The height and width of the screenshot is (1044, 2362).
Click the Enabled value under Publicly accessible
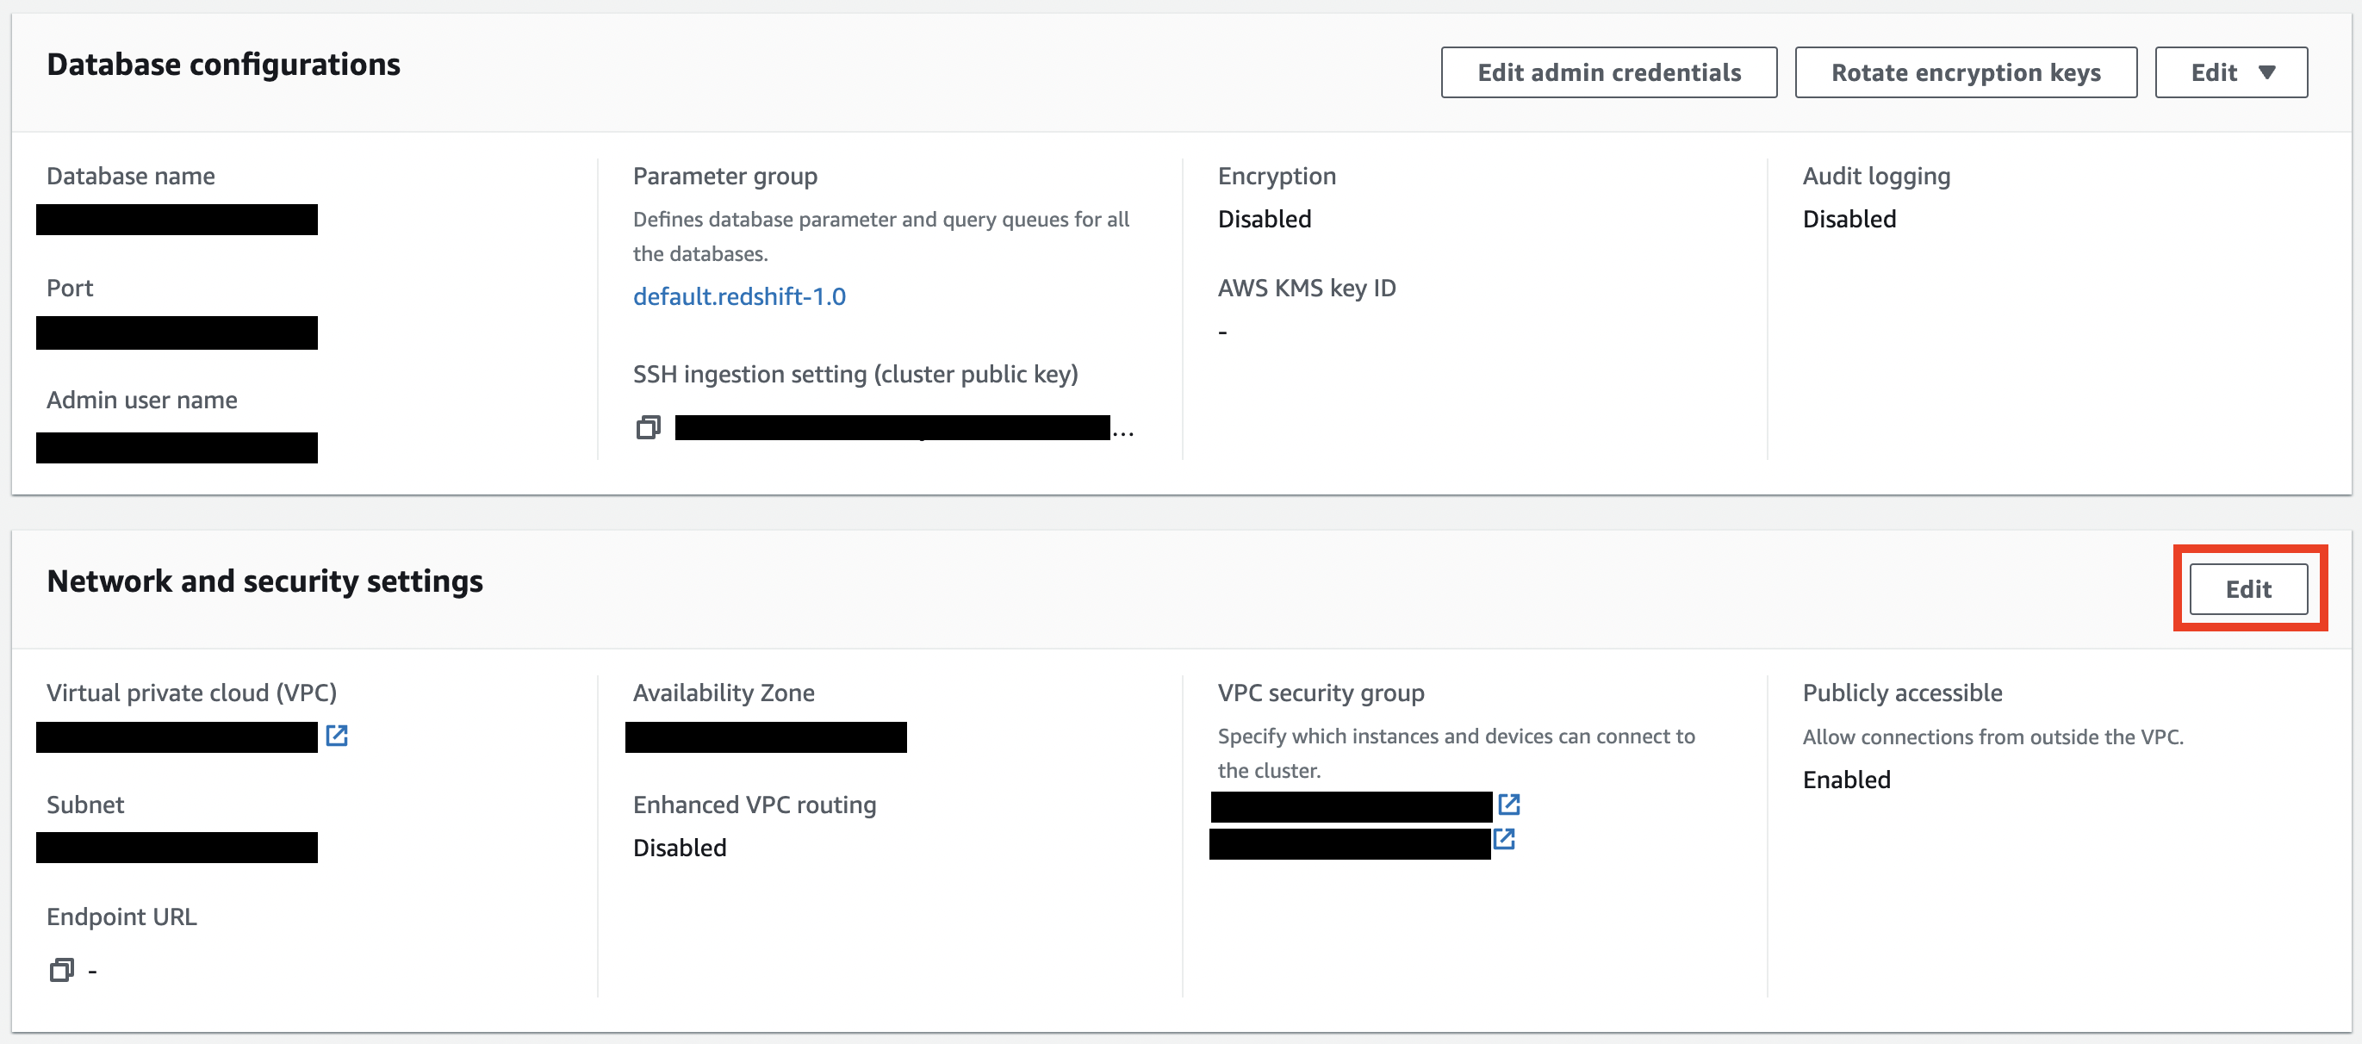(x=1846, y=779)
